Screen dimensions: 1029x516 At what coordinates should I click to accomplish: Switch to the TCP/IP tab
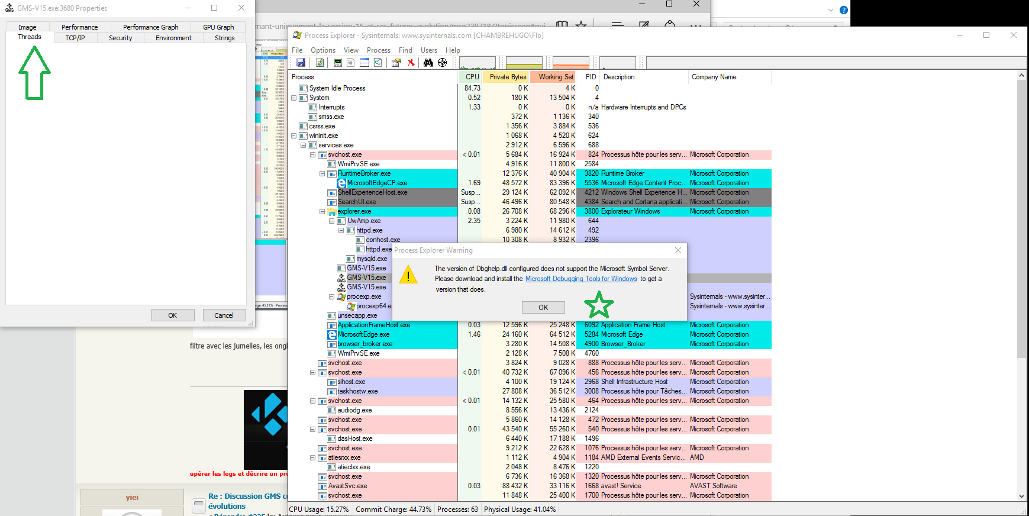pyautogui.click(x=75, y=38)
